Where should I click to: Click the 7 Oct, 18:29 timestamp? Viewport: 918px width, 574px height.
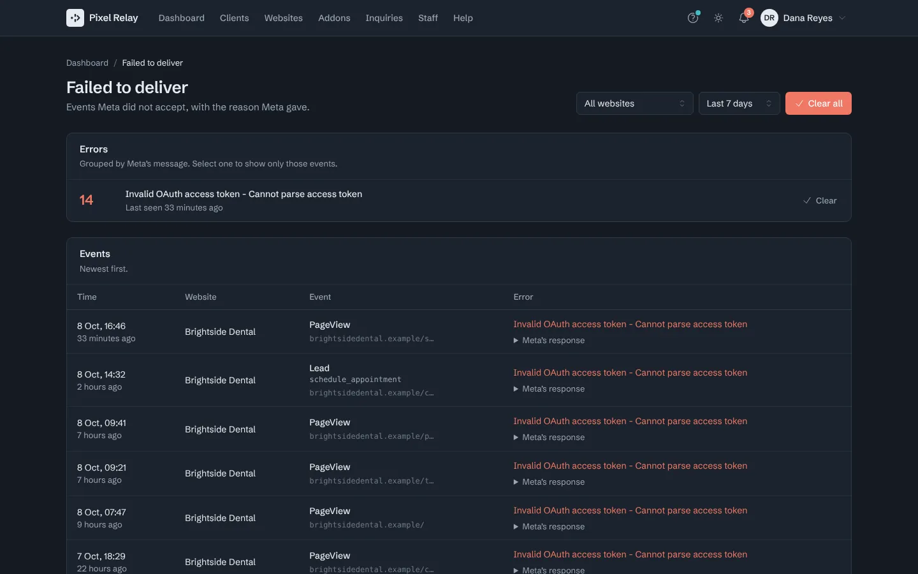pyautogui.click(x=101, y=556)
